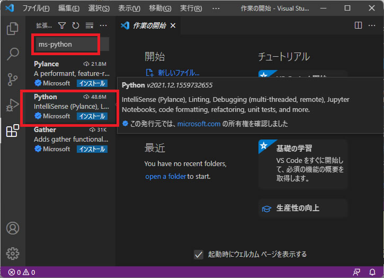The width and height of the screenshot is (384, 278).
Task: Open editor more actions ellipsis menu
Action: [x=372, y=25]
